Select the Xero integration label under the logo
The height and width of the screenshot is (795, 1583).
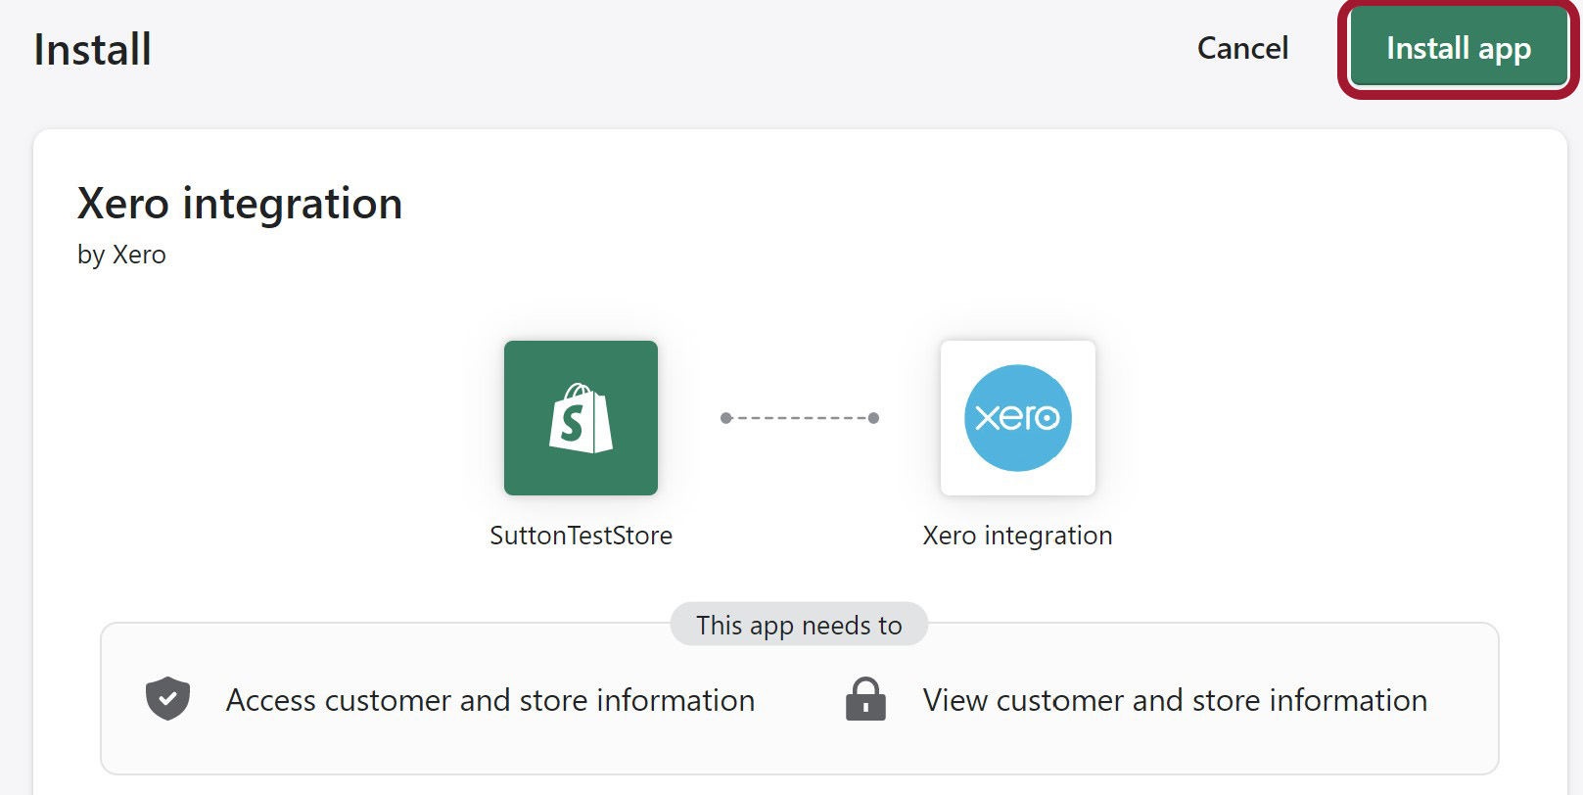click(1017, 536)
